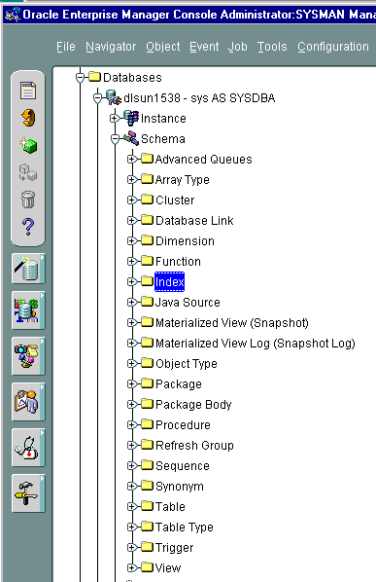Expand the View folder

pos(131,567)
